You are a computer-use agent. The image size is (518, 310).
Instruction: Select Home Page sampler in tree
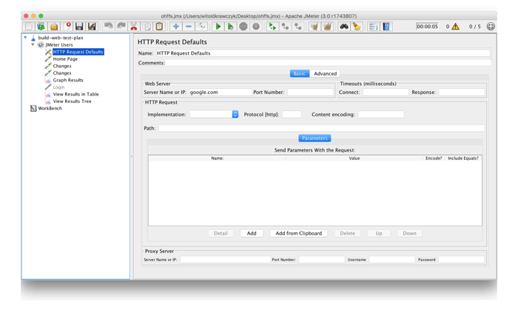[x=65, y=58]
